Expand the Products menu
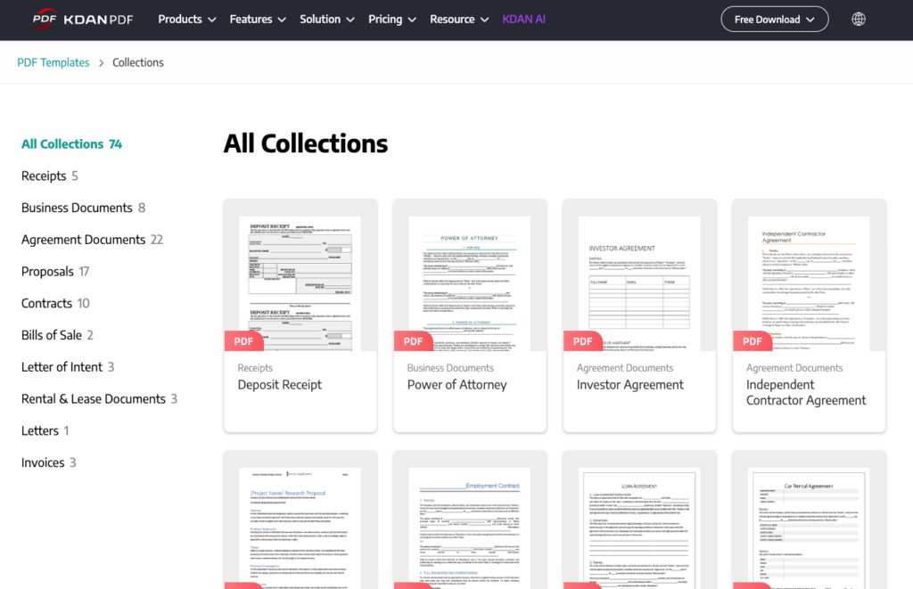Image resolution: width=913 pixels, height=589 pixels. pyautogui.click(x=187, y=20)
